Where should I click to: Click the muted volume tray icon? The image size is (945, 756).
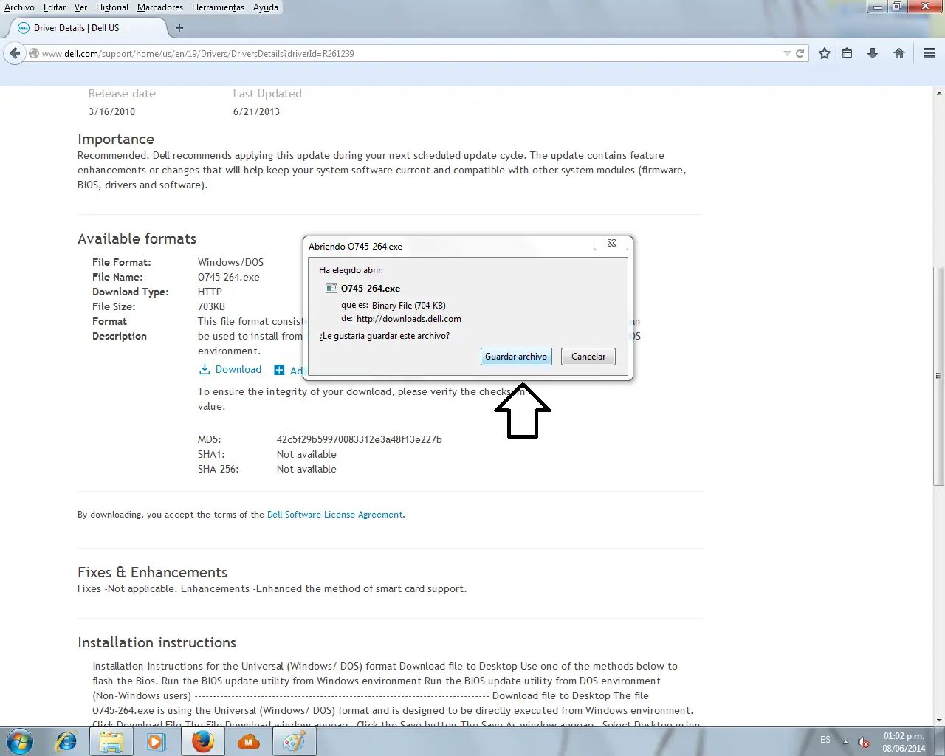(x=864, y=742)
